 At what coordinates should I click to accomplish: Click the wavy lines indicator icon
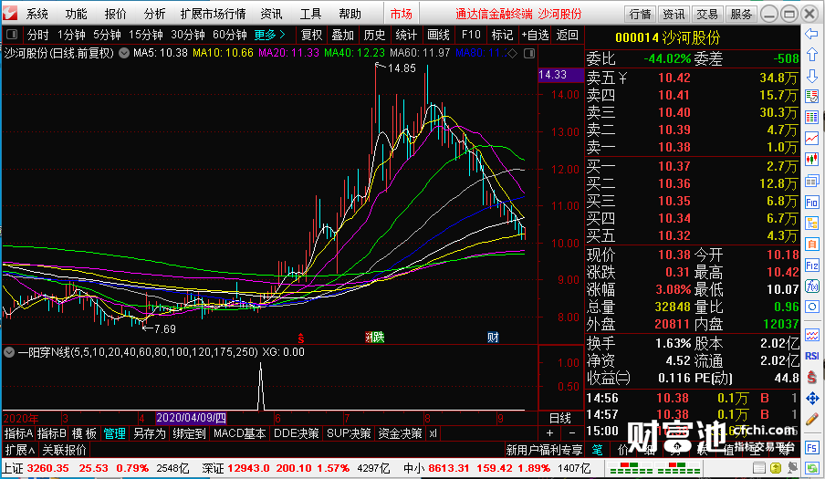pos(812,335)
